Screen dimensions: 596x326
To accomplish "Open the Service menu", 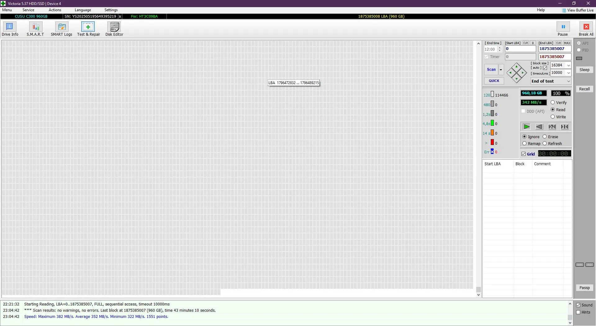I will 28,10.
